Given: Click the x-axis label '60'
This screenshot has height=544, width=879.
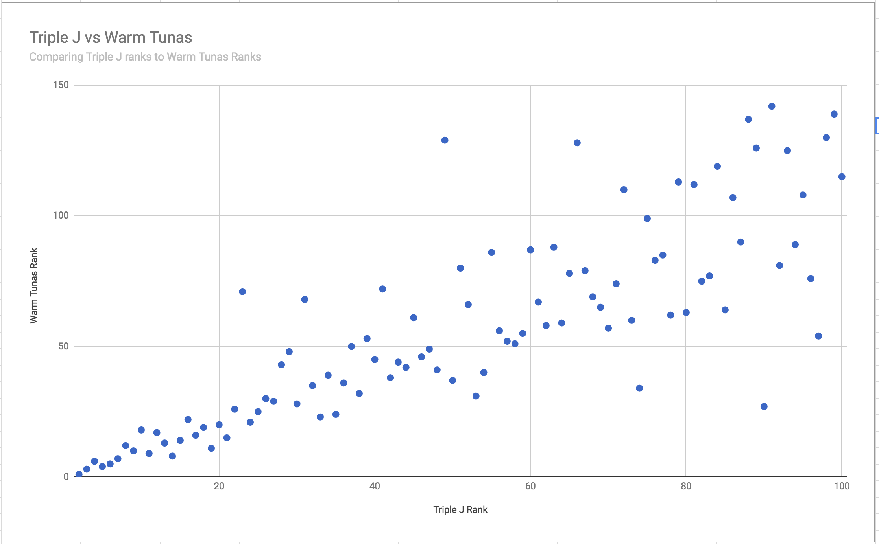Looking at the screenshot, I should pyautogui.click(x=530, y=486).
